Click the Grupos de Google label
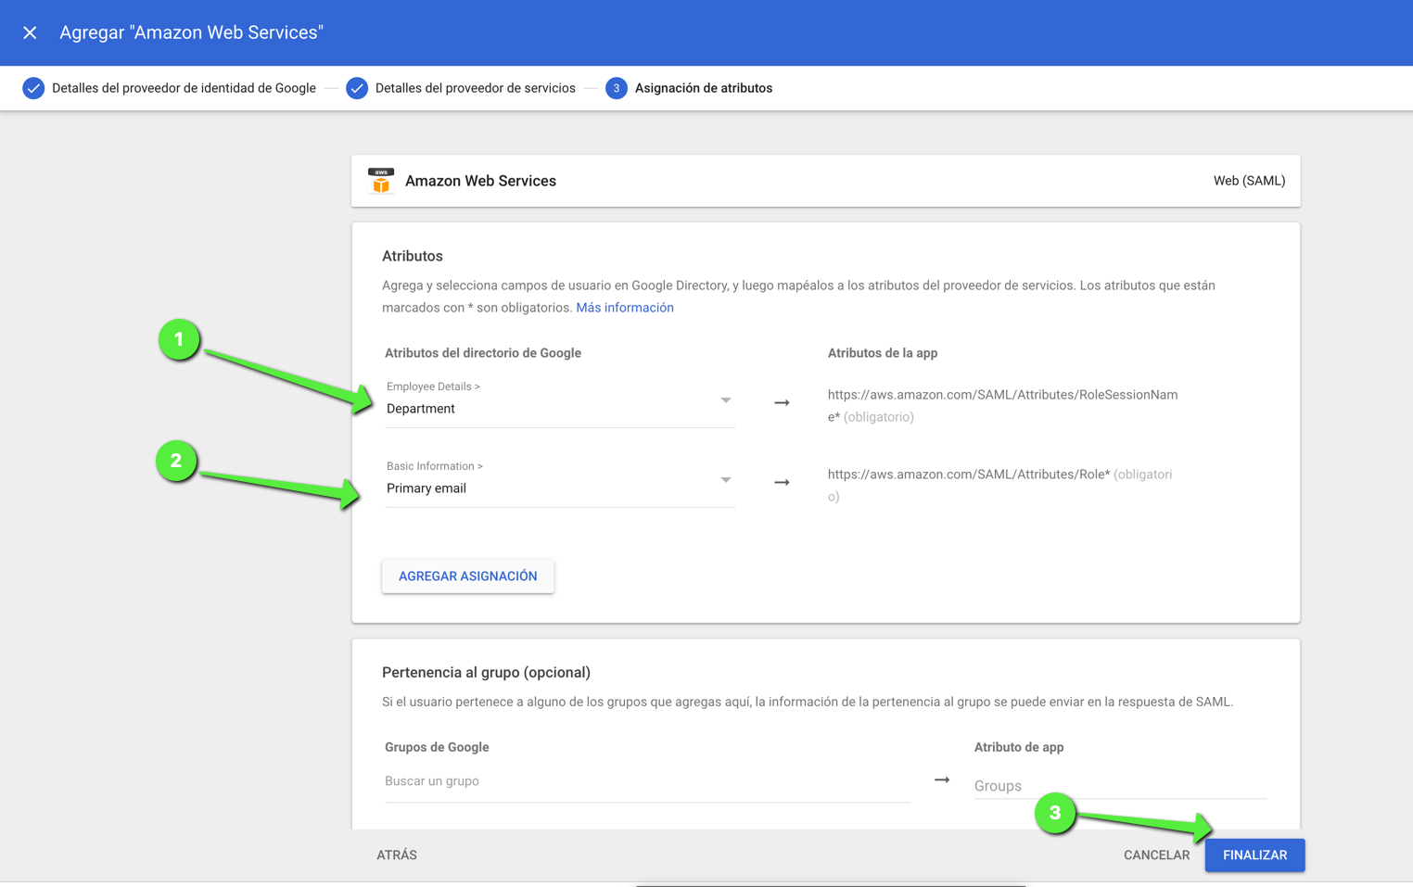The height and width of the screenshot is (887, 1413). (437, 747)
